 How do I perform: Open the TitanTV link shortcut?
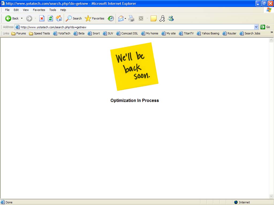coord(186,33)
